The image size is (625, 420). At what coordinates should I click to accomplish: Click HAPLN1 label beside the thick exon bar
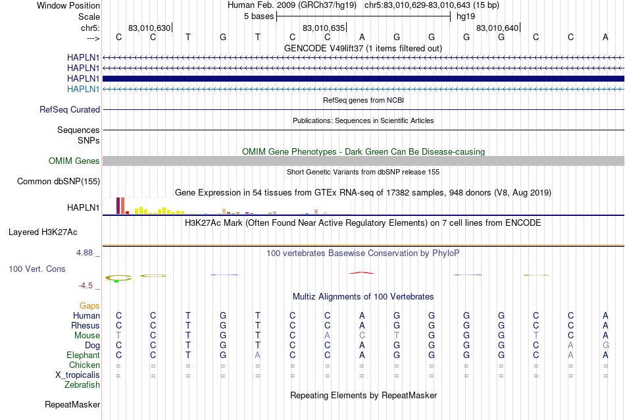point(83,78)
